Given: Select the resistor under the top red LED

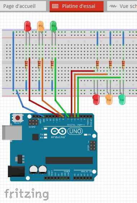Looking at the screenshot, I should (x=26, y=65).
